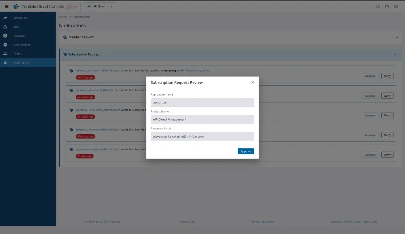The height and width of the screenshot is (234, 405).
Task: Click the Products sidebar icon
Action: coord(5,36)
